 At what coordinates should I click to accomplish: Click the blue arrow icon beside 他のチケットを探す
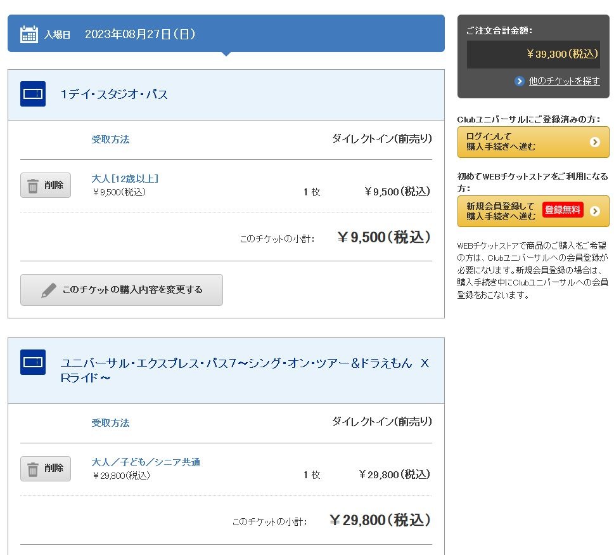point(519,81)
